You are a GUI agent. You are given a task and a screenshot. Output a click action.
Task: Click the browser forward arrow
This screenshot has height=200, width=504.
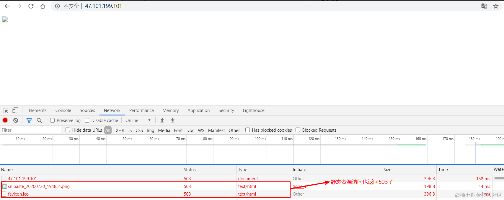pyautogui.click(x=19, y=6)
